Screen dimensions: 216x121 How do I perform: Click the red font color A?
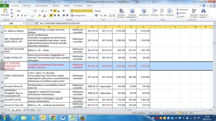(x=44, y=15)
